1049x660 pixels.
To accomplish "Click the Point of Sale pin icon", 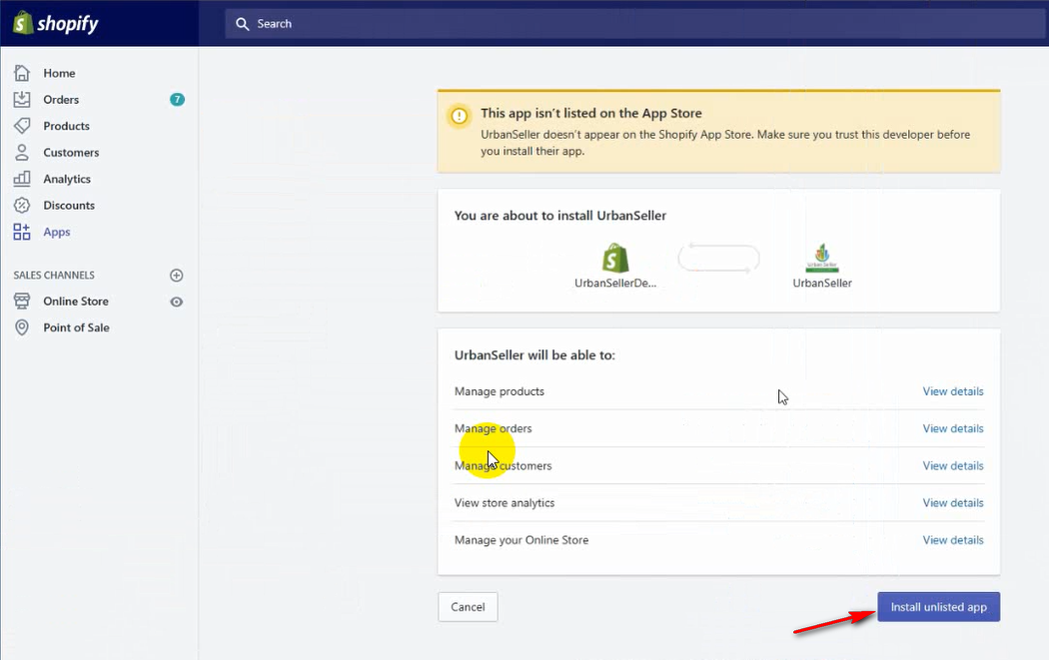I will (x=22, y=328).
